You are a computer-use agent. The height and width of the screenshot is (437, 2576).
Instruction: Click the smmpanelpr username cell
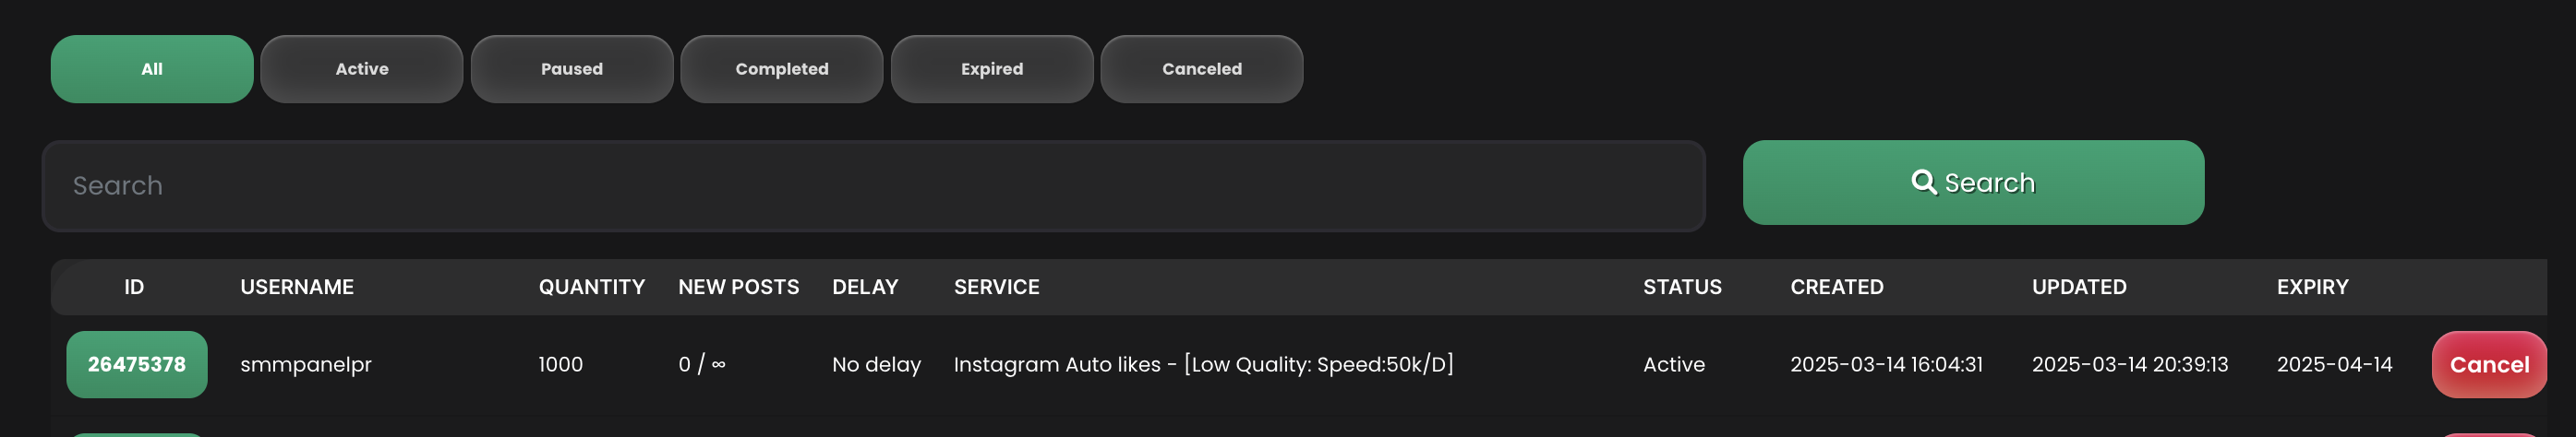click(x=306, y=364)
